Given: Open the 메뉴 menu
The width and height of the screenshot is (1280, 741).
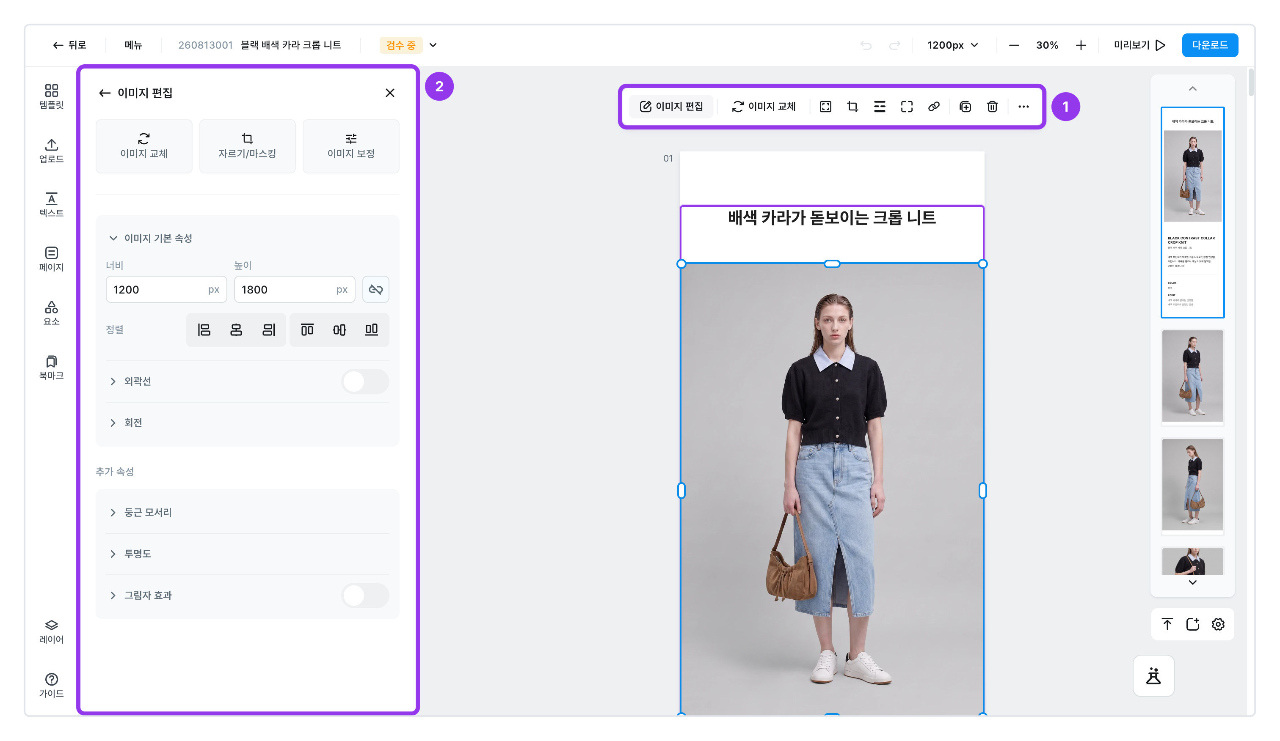Looking at the screenshot, I should click(x=134, y=45).
